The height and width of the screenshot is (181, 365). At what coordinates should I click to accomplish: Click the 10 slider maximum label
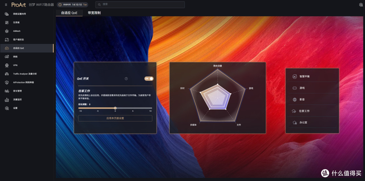150,111
